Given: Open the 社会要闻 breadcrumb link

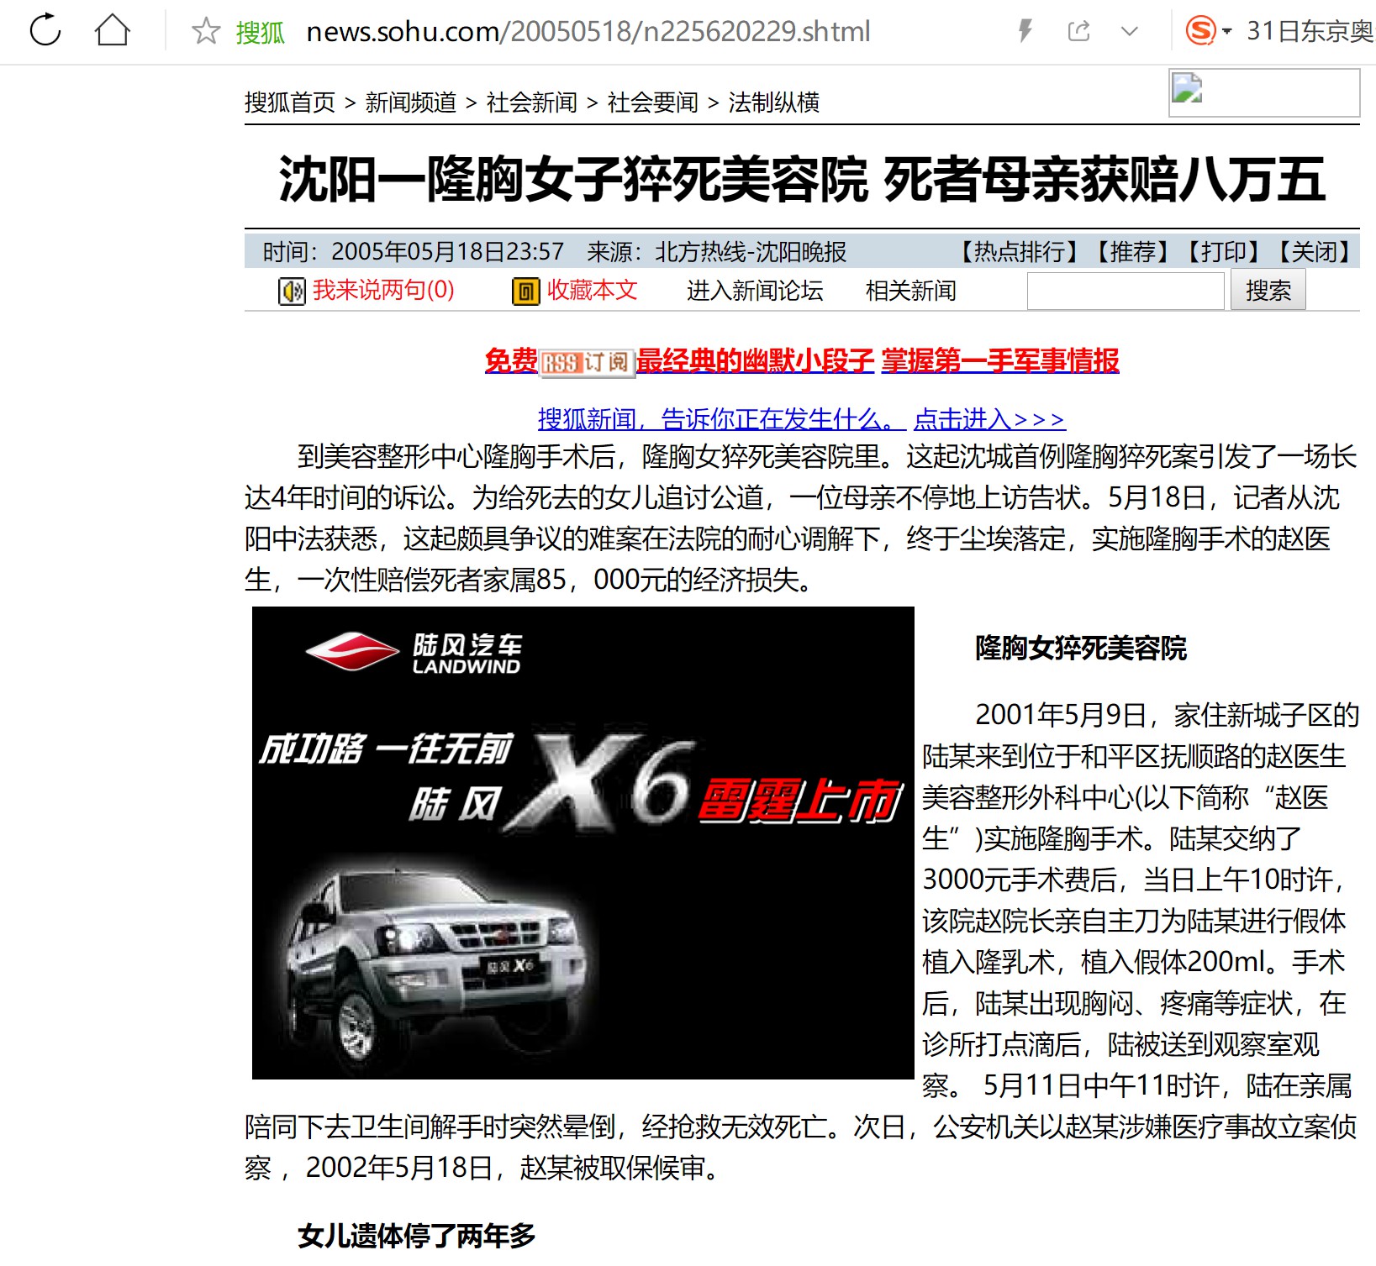Looking at the screenshot, I should (653, 102).
